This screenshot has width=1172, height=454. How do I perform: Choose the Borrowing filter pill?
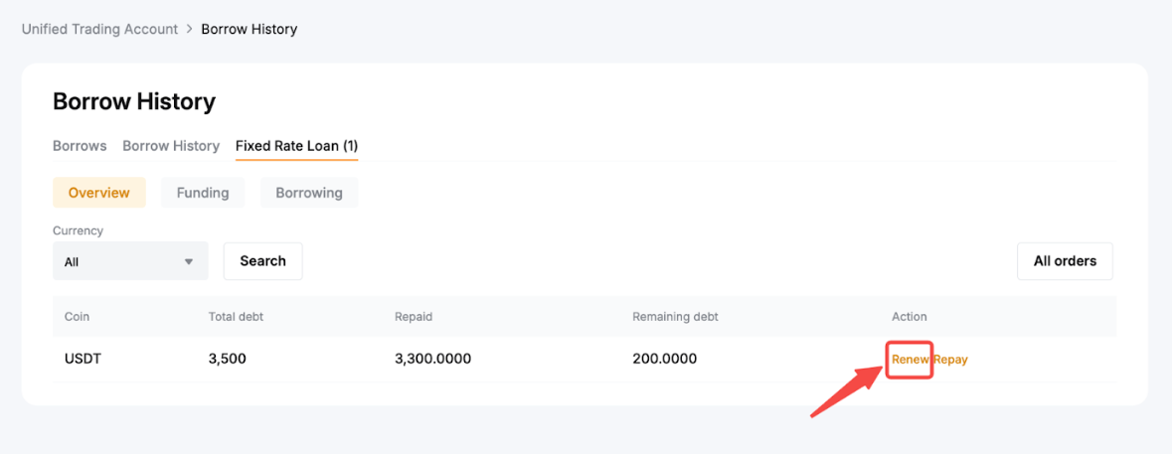[308, 193]
